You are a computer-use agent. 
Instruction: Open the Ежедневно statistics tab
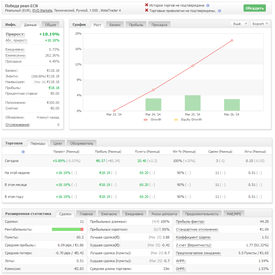134,214
